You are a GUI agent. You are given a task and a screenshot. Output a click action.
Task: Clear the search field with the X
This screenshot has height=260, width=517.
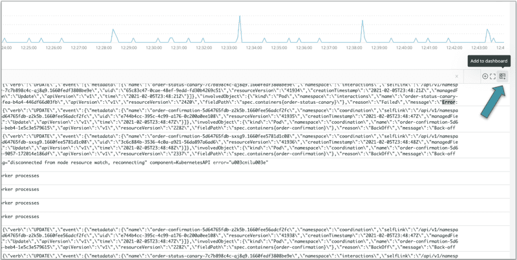[x=456, y=76]
